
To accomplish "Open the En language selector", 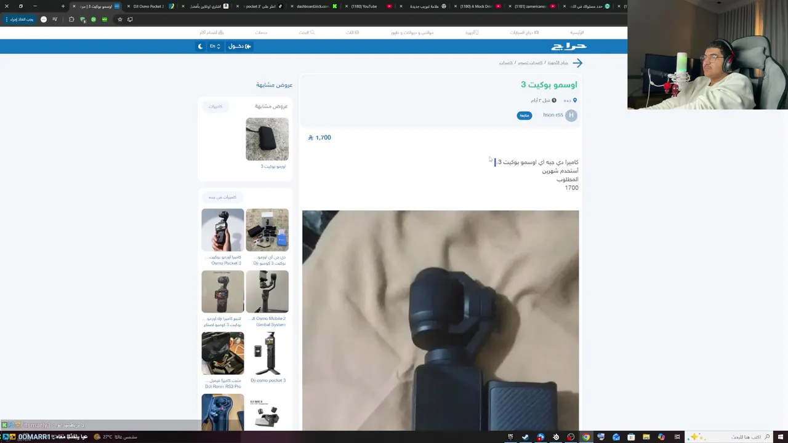I will [215, 46].
